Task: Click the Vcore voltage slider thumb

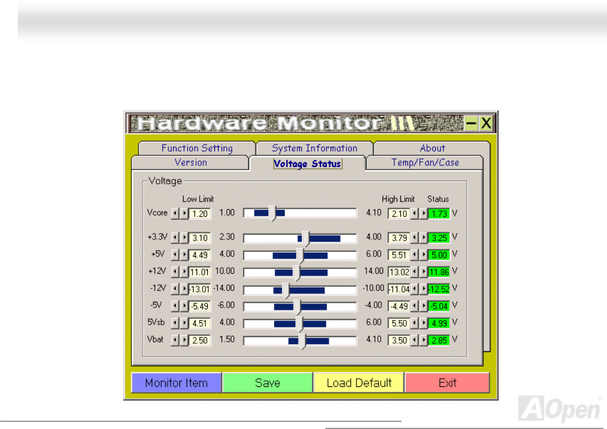Action: pos(272,213)
